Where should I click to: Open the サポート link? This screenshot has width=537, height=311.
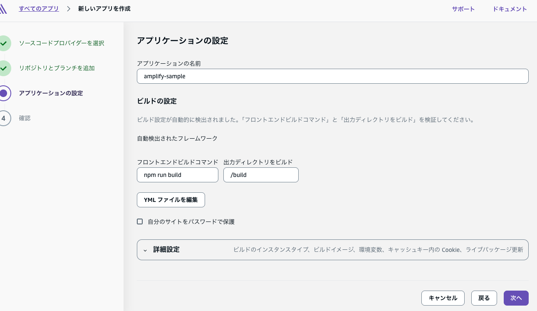pyautogui.click(x=463, y=9)
